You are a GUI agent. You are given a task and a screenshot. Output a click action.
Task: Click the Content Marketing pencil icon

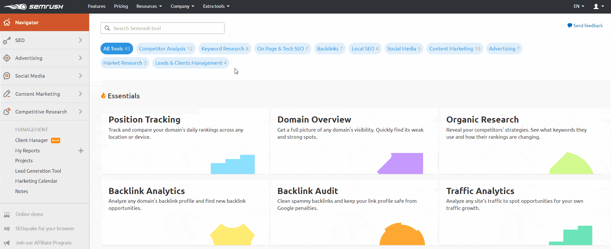point(7,94)
